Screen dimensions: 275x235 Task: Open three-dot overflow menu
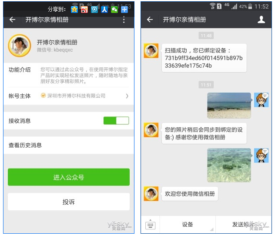click(124, 20)
